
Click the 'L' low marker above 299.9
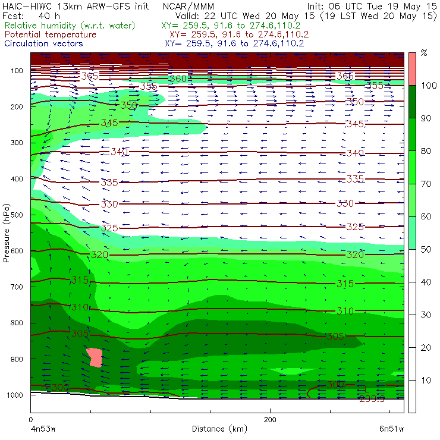click(366, 389)
